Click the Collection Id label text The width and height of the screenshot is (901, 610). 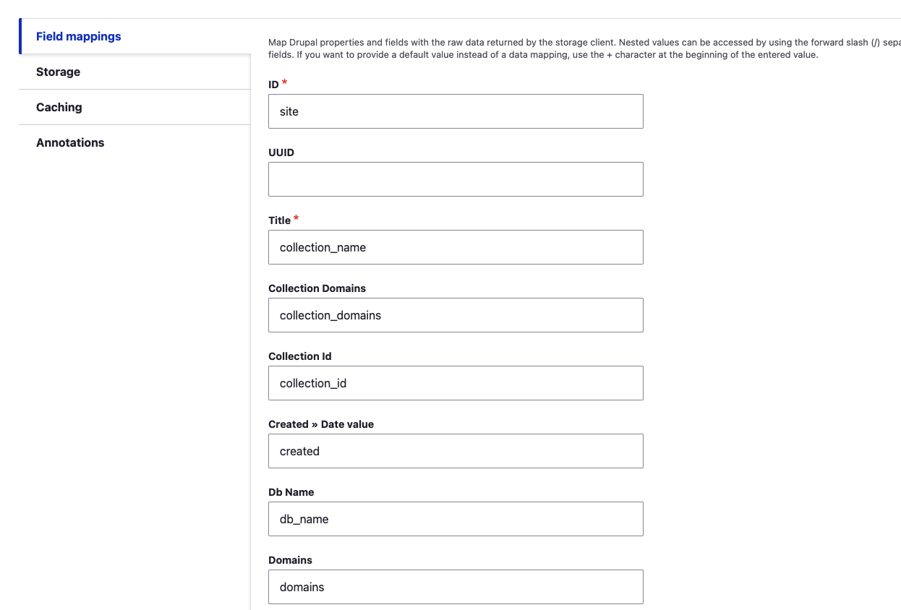(300, 356)
